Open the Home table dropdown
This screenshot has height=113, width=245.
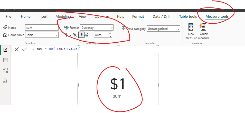[42, 35]
